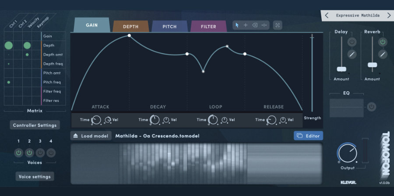This screenshot has width=394, height=196.
Task: Click the envelope point at Decay-Loop boundary
Action: tap(187, 54)
